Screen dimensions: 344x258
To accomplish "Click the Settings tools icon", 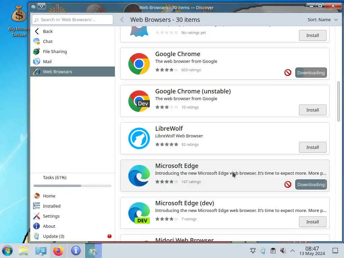I will click(37, 216).
